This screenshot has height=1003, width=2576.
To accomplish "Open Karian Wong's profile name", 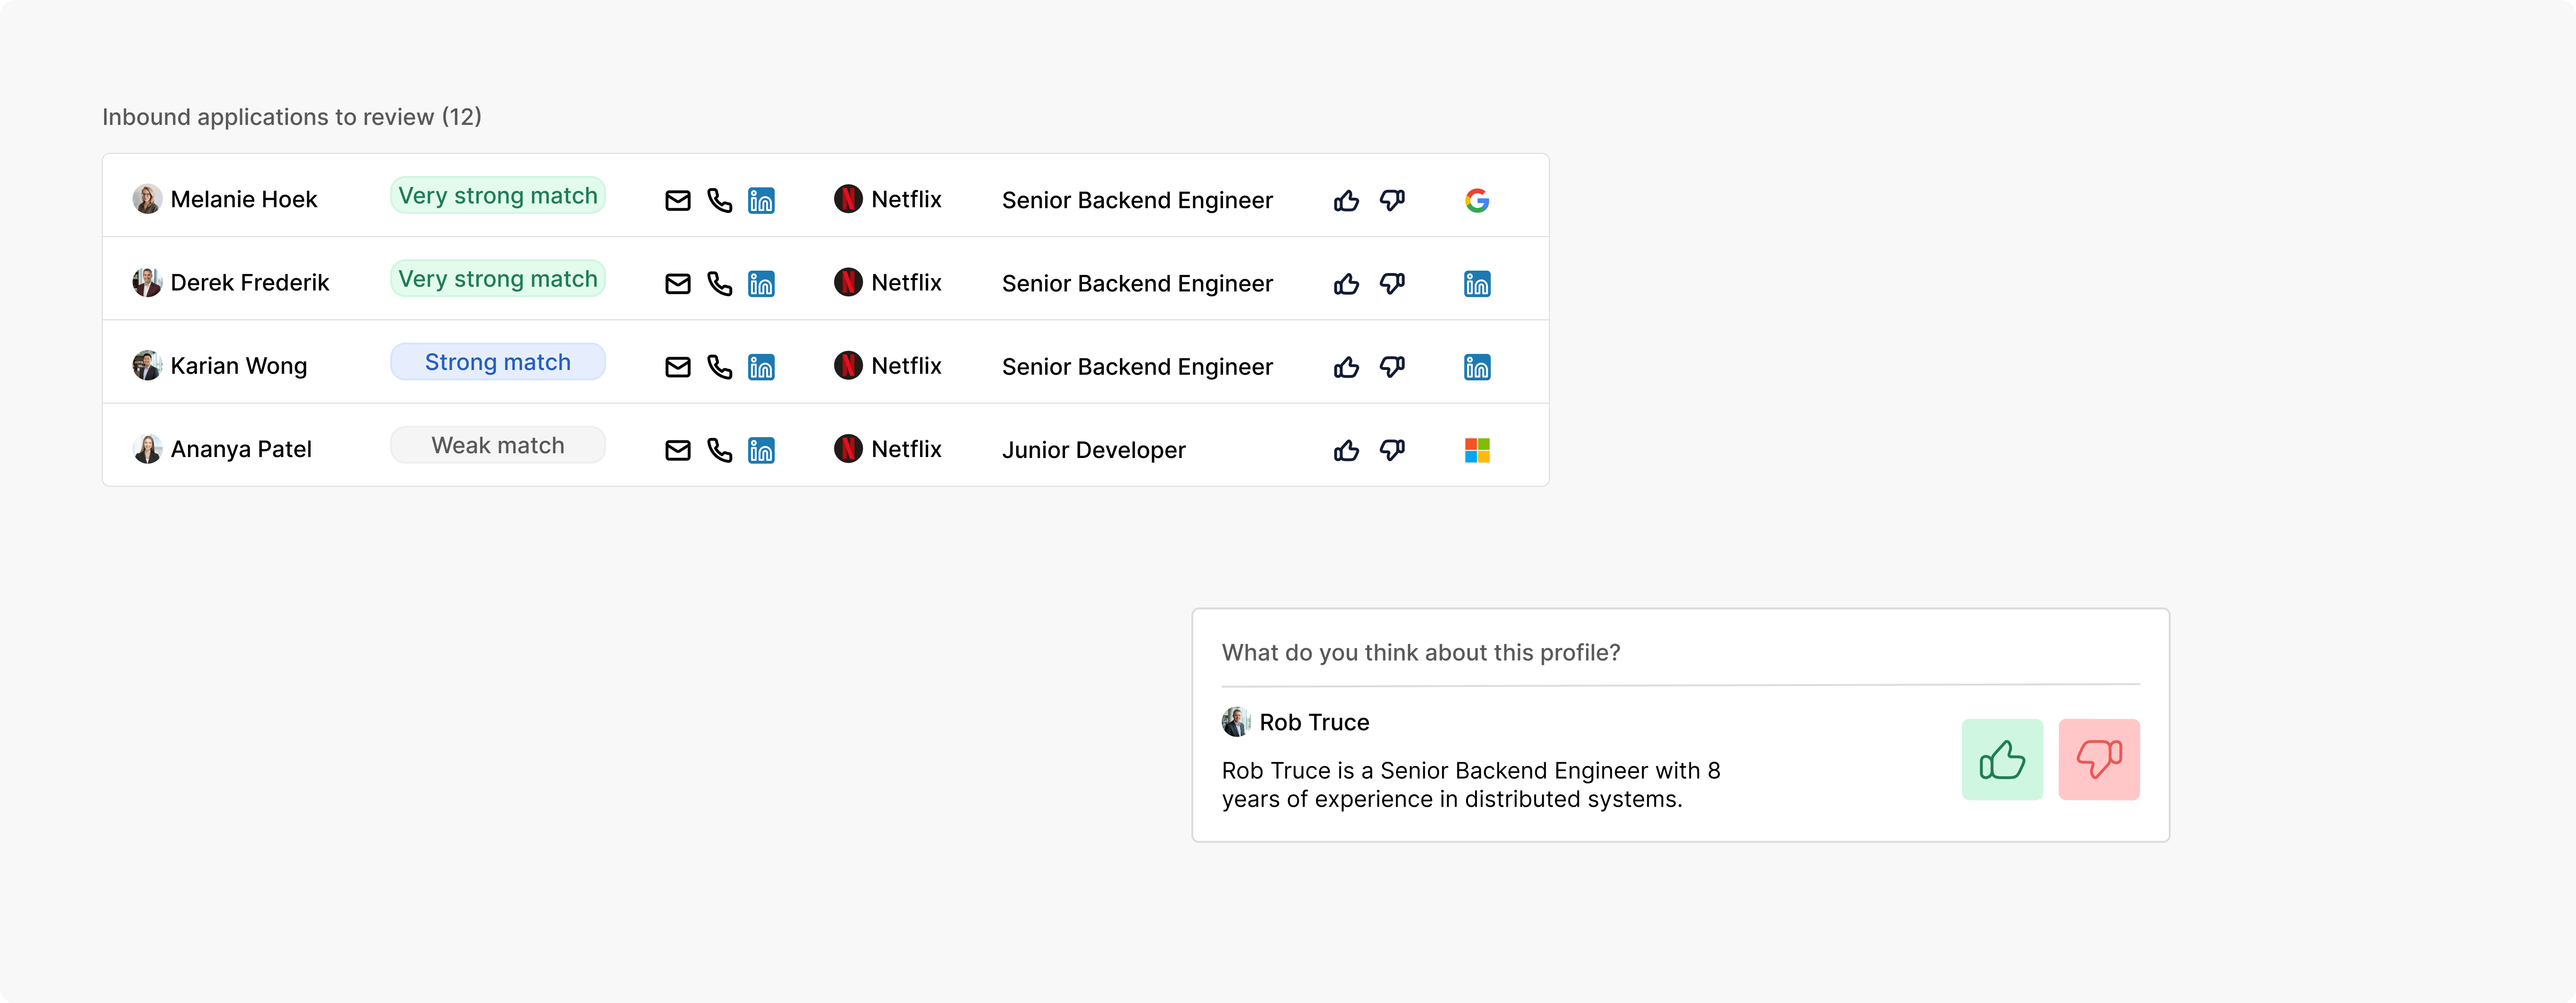I will pyautogui.click(x=239, y=366).
